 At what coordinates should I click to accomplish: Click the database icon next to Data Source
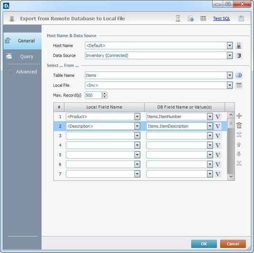click(x=239, y=55)
